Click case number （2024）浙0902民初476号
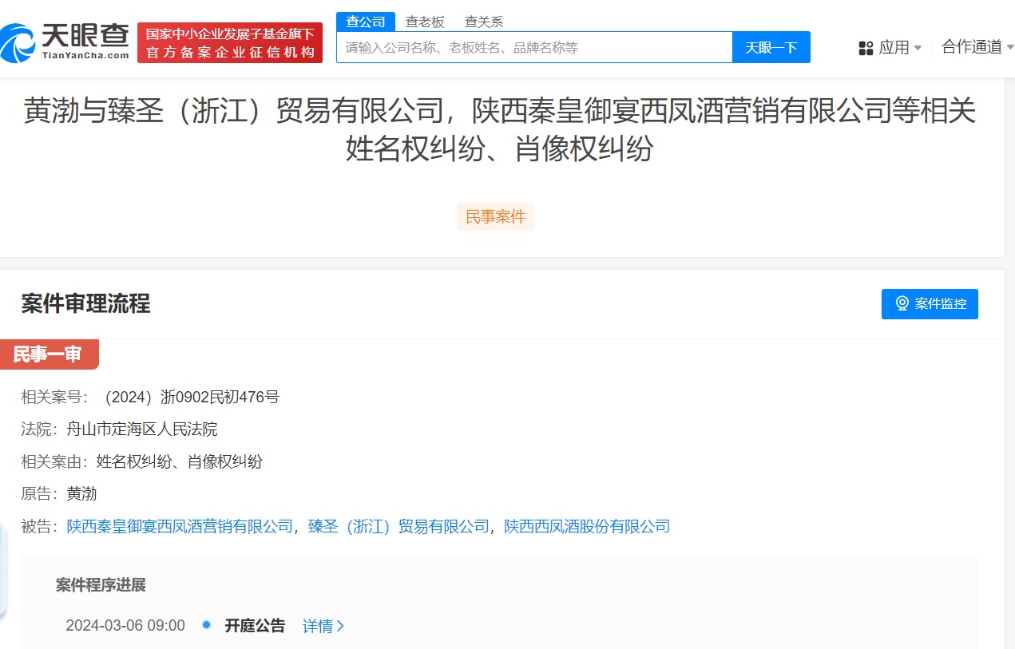1015x649 pixels. [188, 397]
